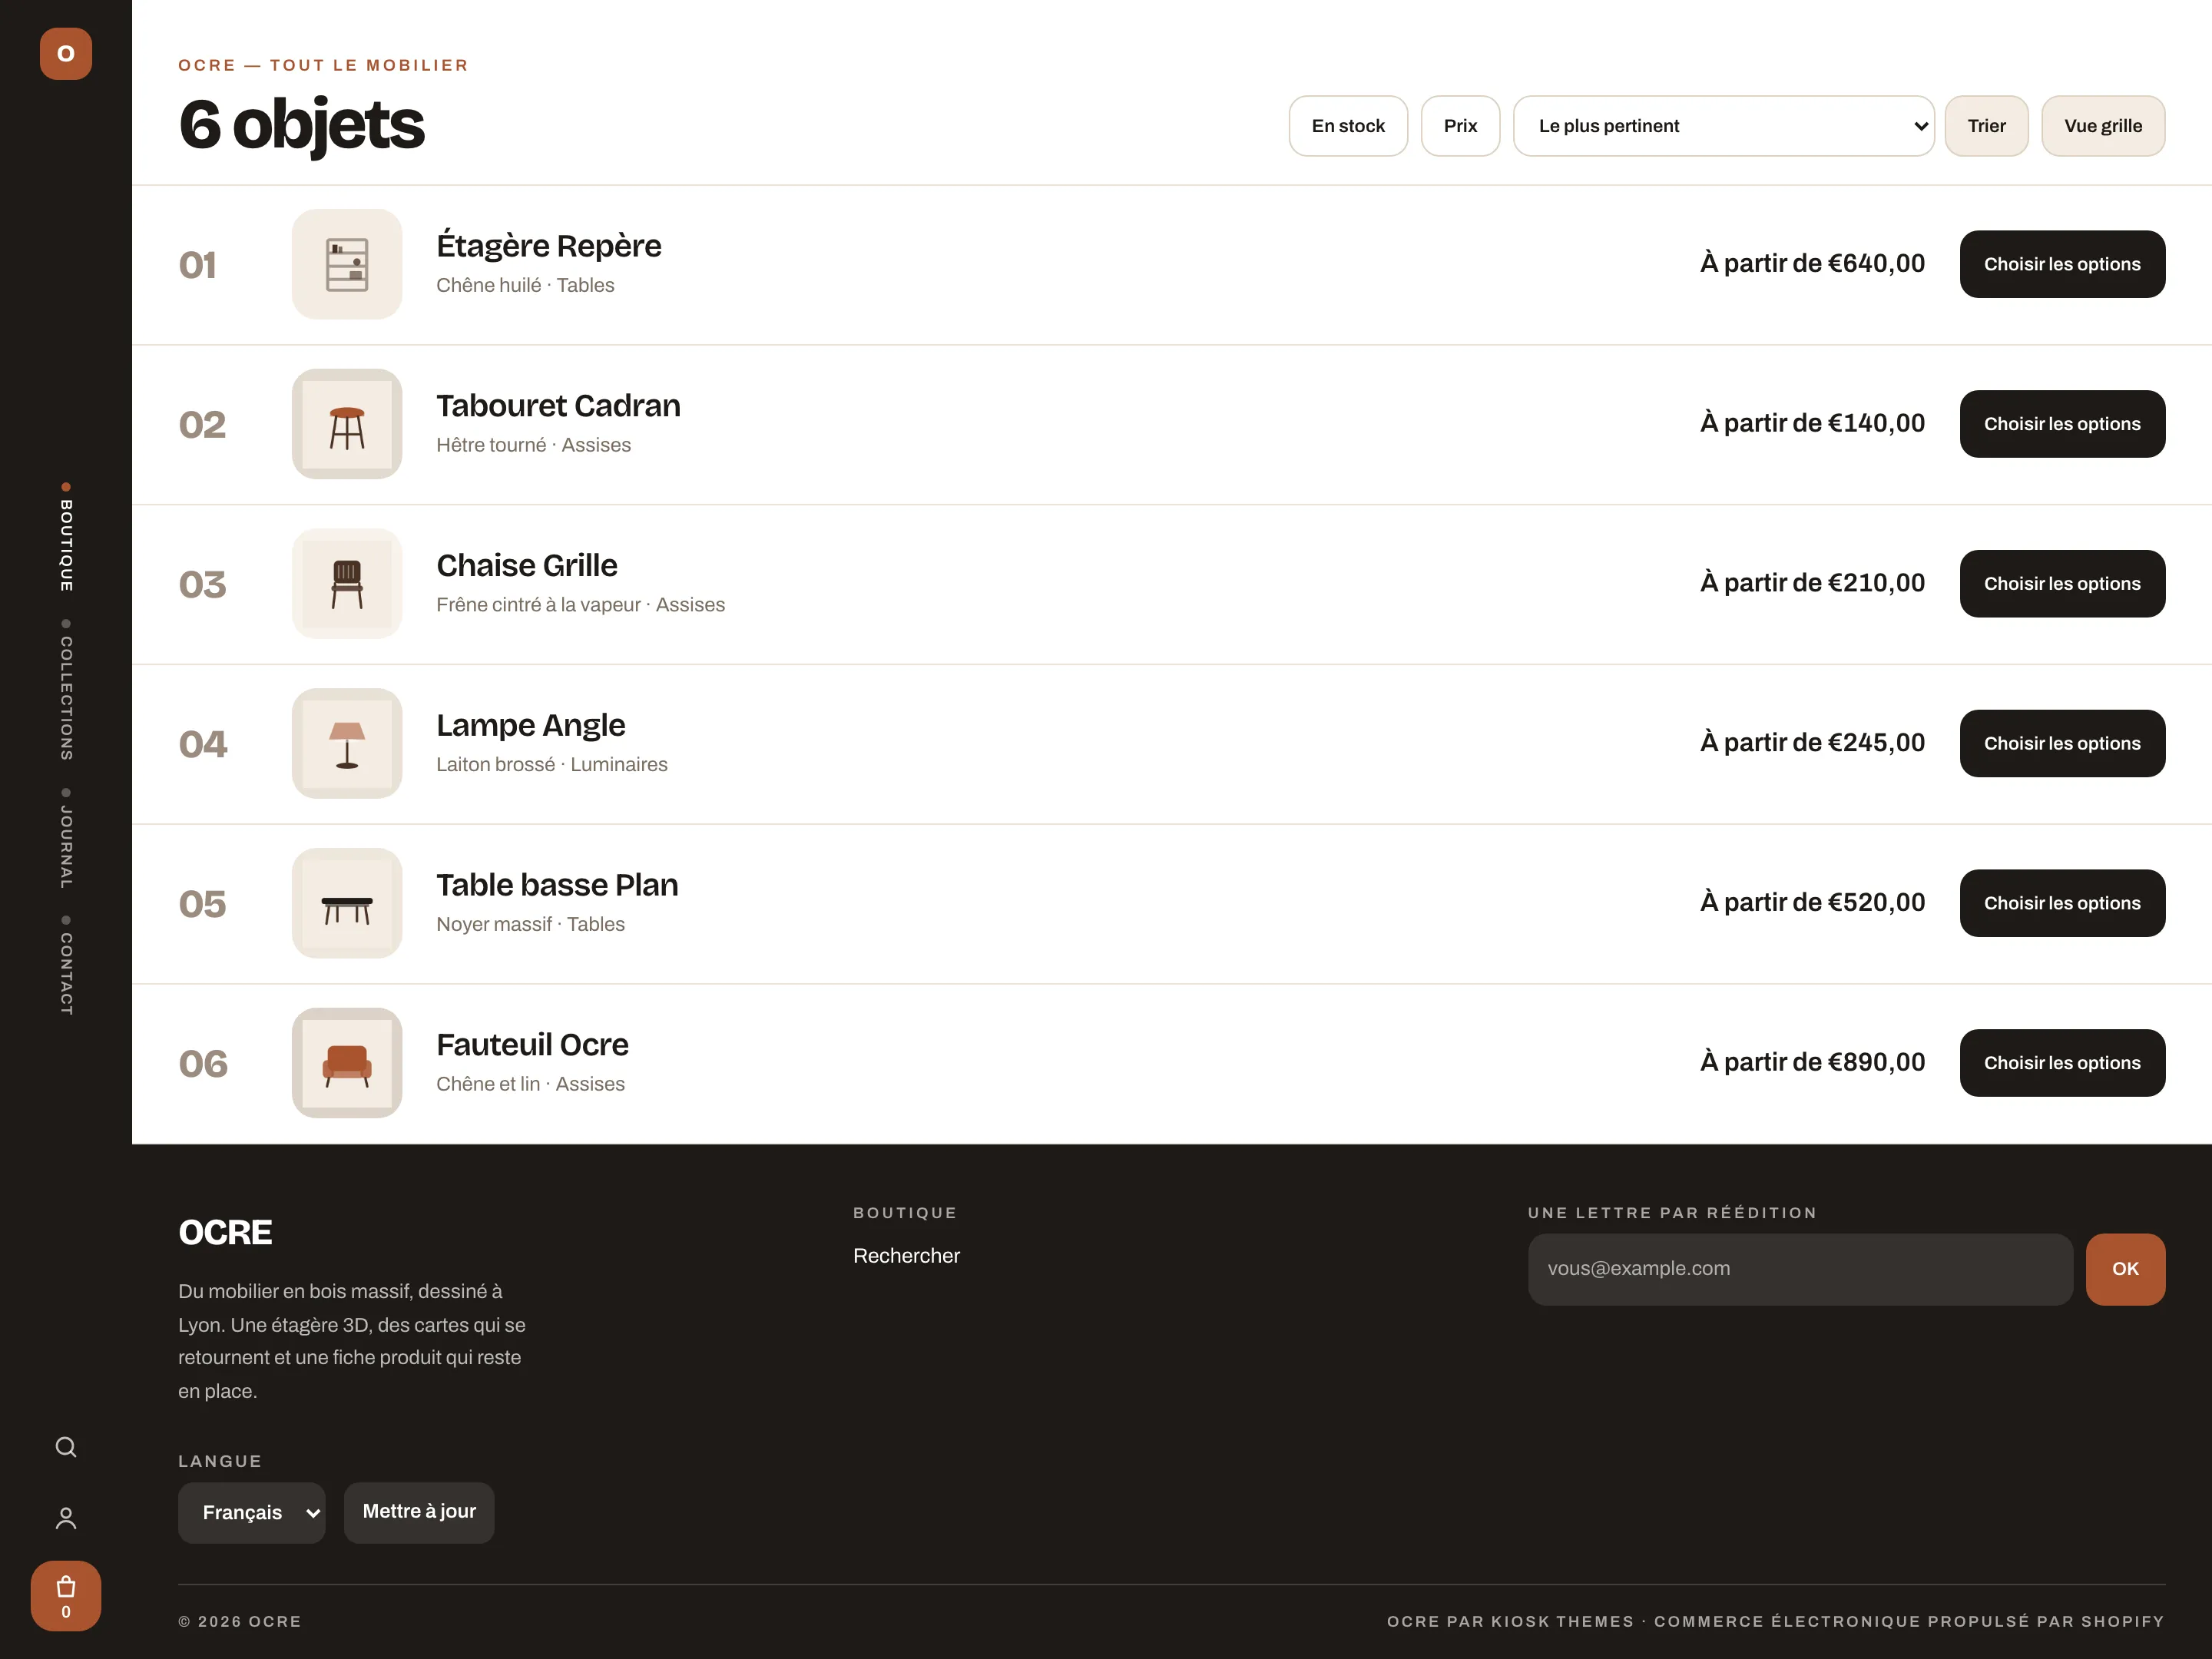Submit newsletter with the OK button
2212x1659 pixels.
[2125, 1269]
